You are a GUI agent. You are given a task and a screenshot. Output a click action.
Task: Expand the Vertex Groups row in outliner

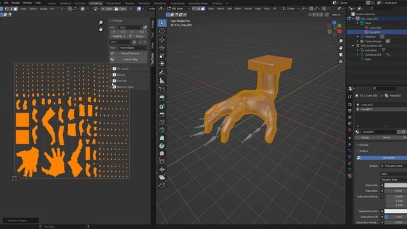pyautogui.click(x=357, y=41)
